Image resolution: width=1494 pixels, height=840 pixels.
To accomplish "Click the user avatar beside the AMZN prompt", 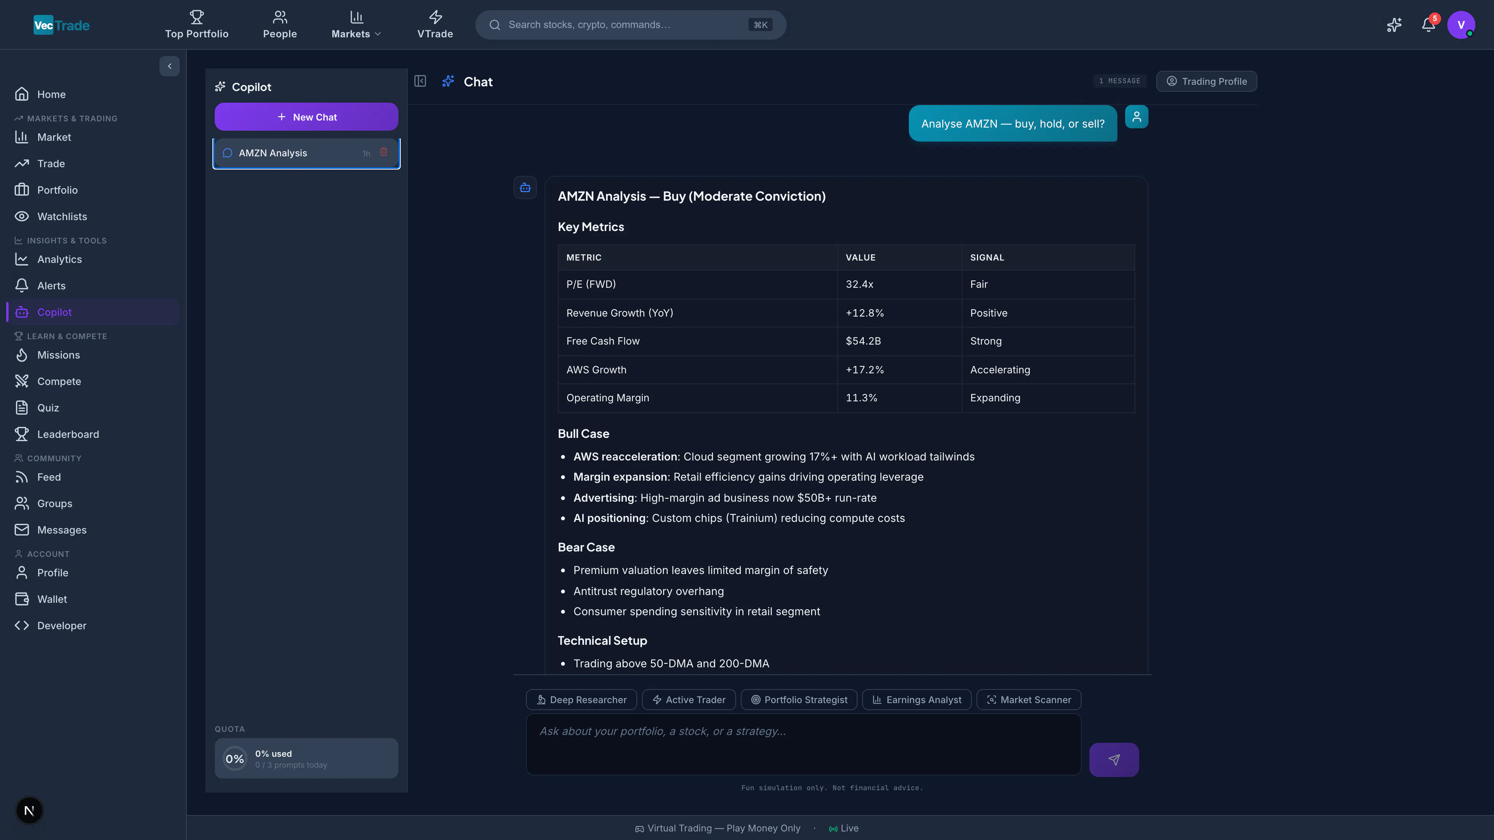I will click(x=1137, y=117).
